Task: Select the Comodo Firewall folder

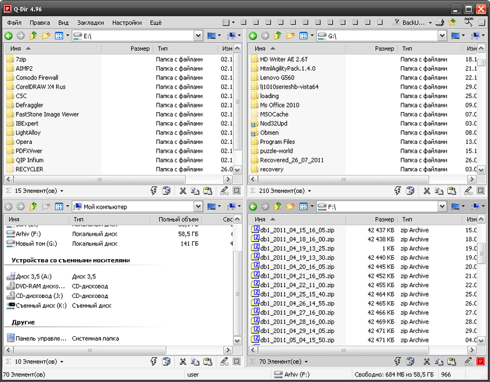Action: click(37, 78)
